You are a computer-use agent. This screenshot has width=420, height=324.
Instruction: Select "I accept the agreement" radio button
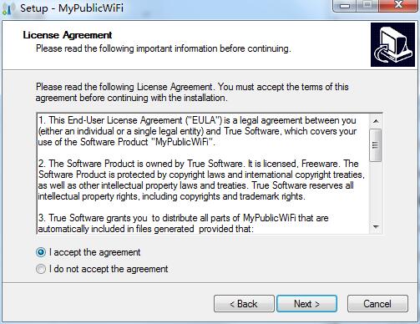coord(41,252)
